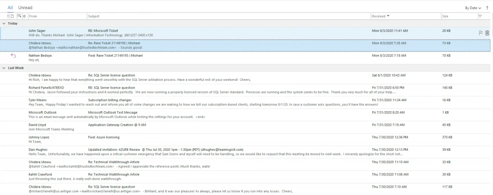Click the Flag Status column header icon
Image resolution: width=493 pixels, height=195 pixels.
point(480,16)
